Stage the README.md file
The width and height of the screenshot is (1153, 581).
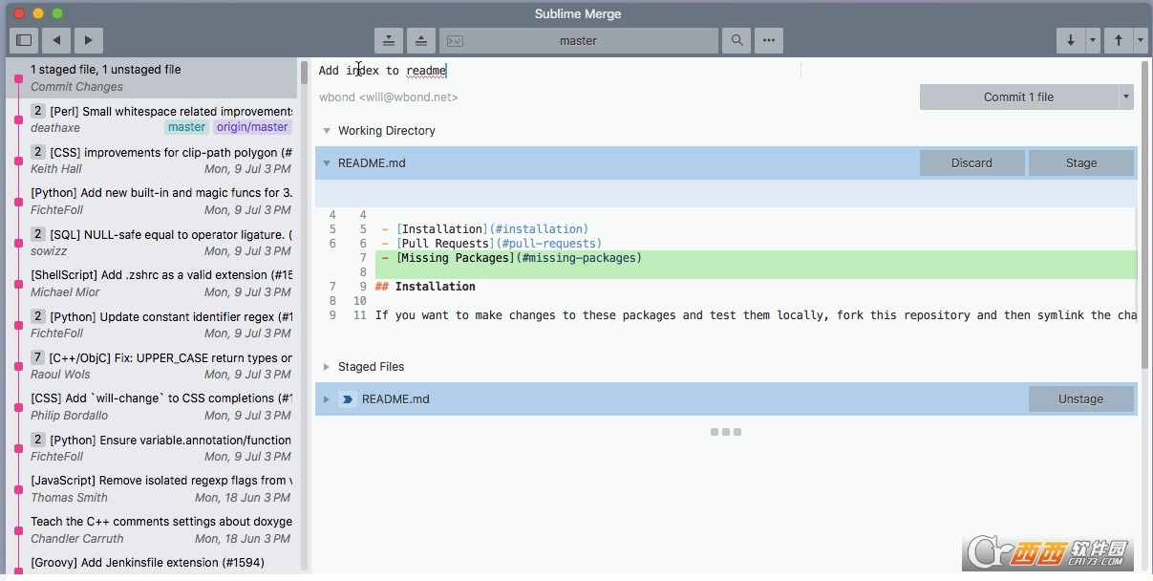pyautogui.click(x=1081, y=162)
